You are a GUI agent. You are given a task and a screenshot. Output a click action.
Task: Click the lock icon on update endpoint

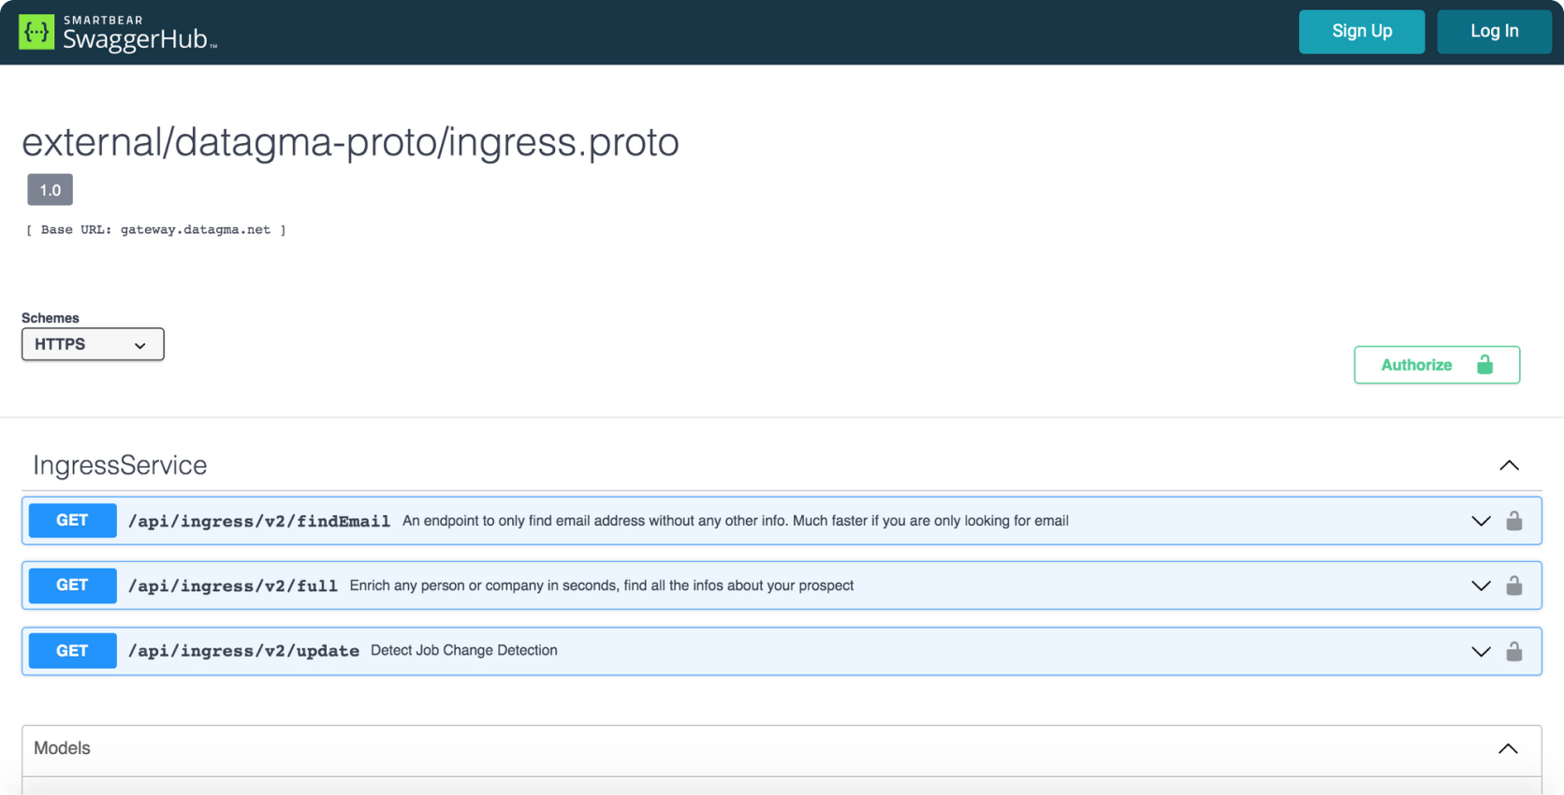click(1513, 651)
